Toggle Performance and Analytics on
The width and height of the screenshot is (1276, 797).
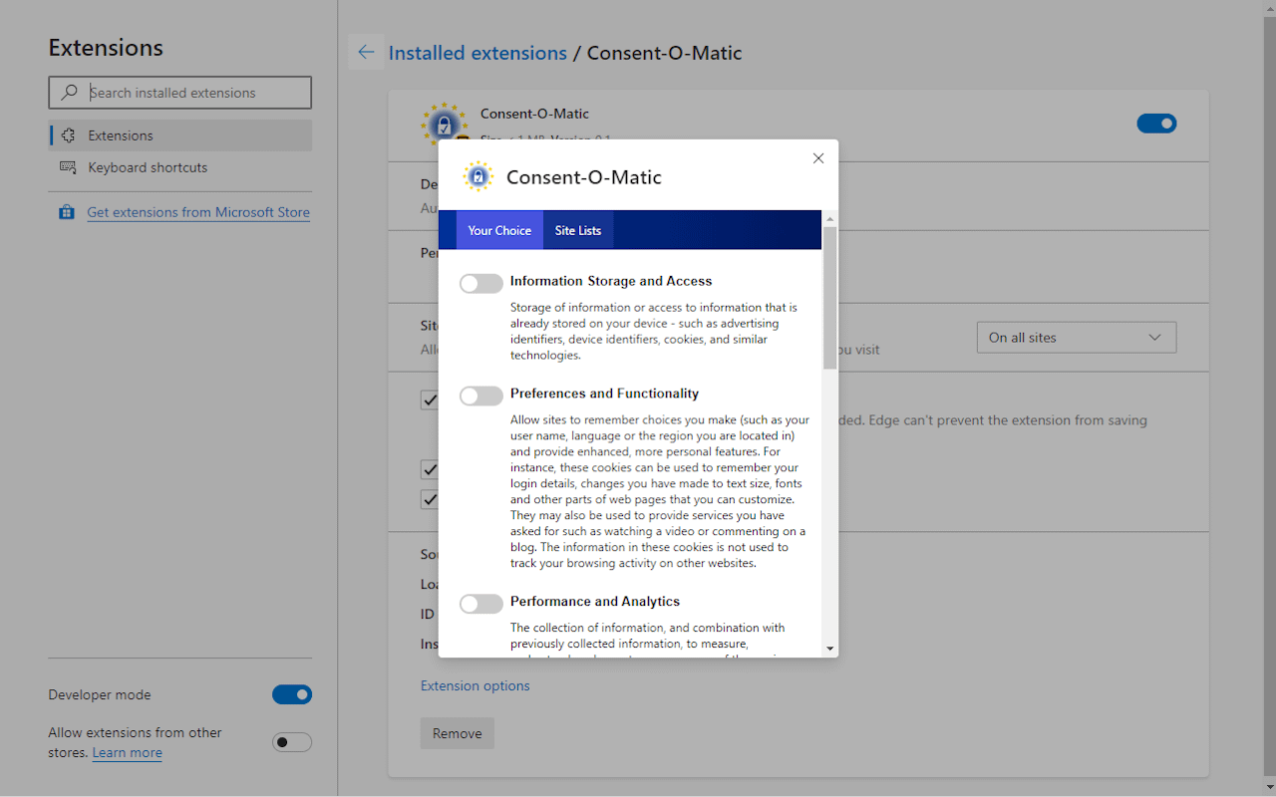480,604
